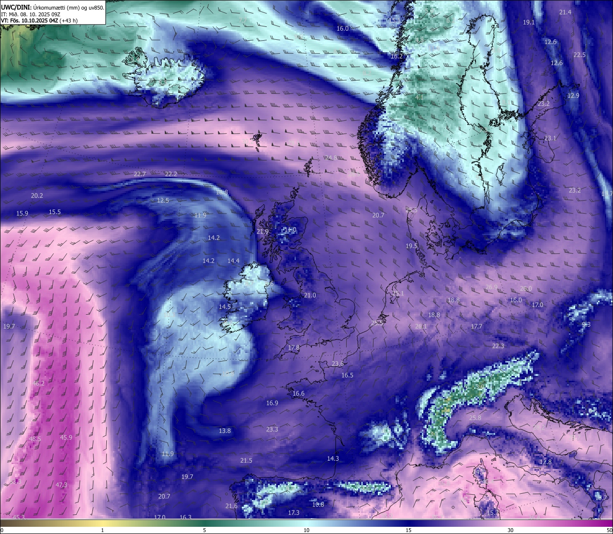Click the '0' label on the color scale
Viewport: 613px width, 534px height.
tap(1, 530)
